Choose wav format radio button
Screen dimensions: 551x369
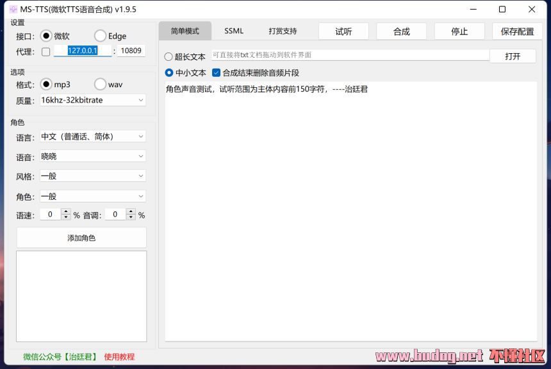click(x=100, y=85)
